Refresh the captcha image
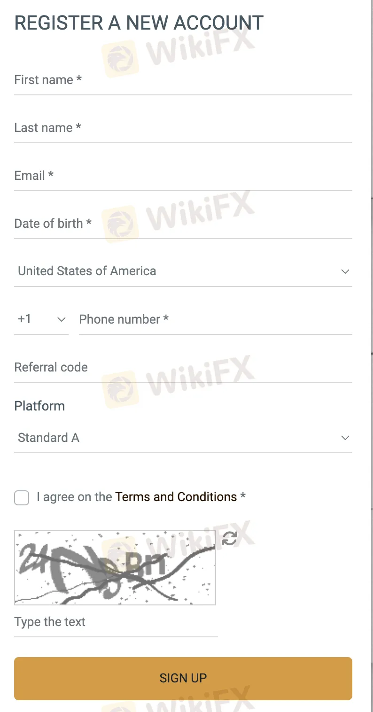Screen dimensions: 373x712 229,538
